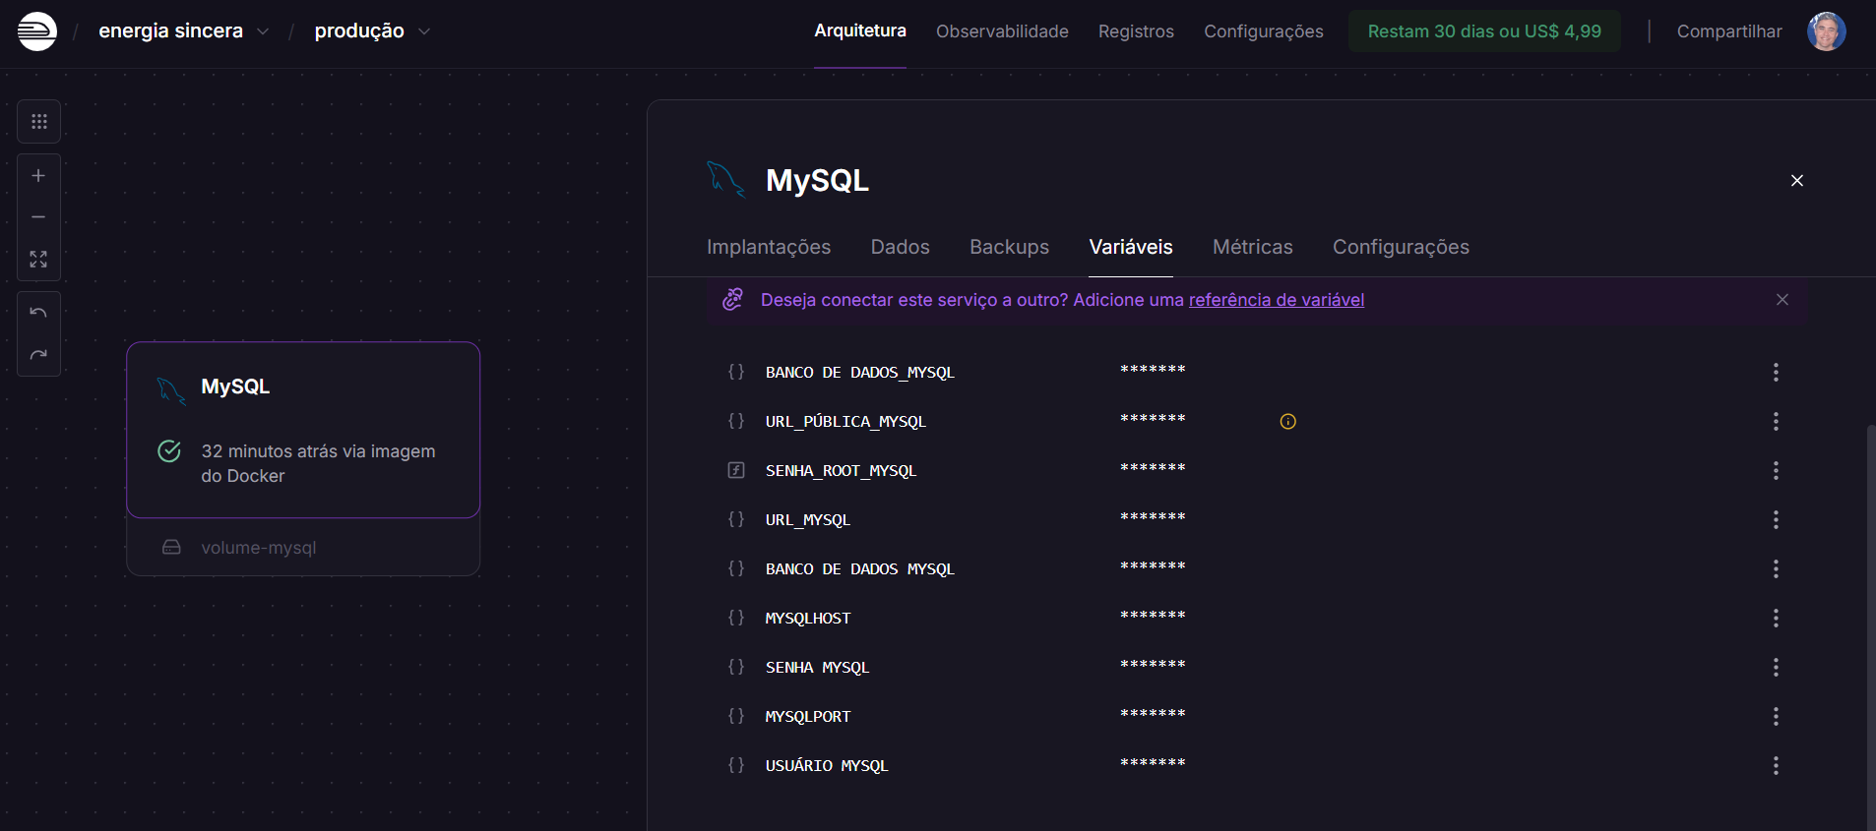Open the Registros tab
Viewport: 1876px width, 831px height.
1136,31
